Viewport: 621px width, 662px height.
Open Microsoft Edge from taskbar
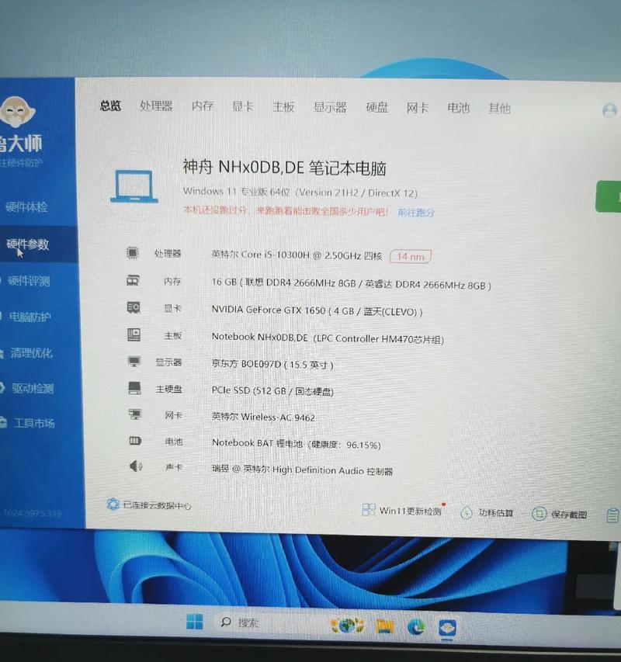(416, 627)
